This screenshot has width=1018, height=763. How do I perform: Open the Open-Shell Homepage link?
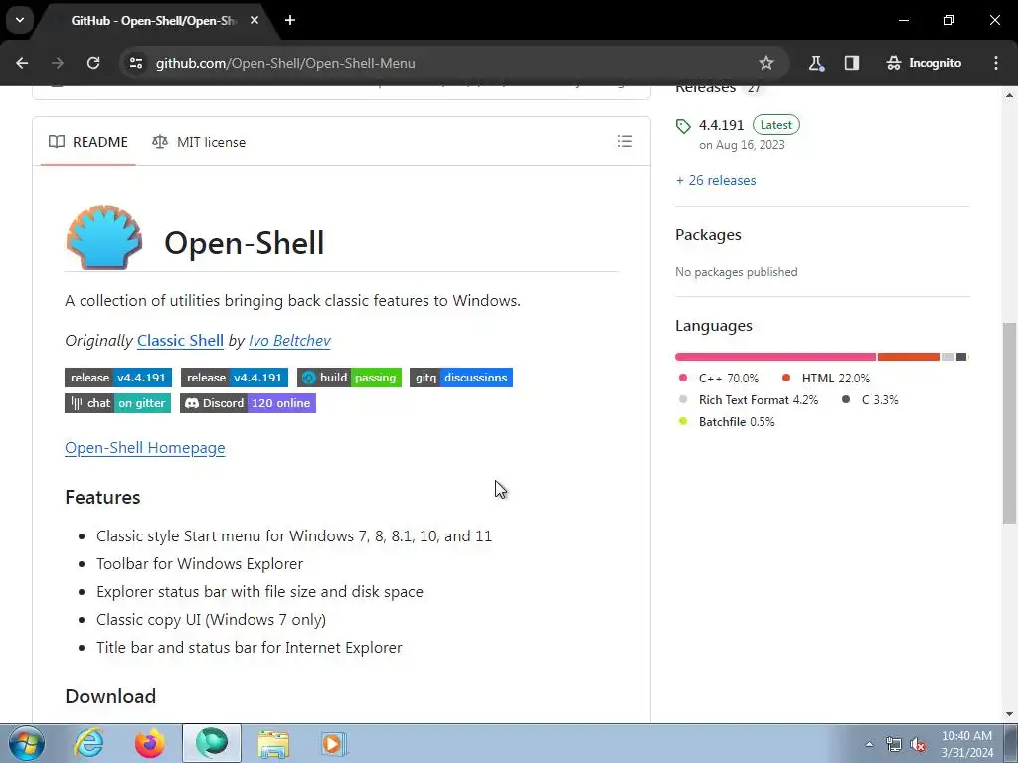pyautogui.click(x=145, y=448)
